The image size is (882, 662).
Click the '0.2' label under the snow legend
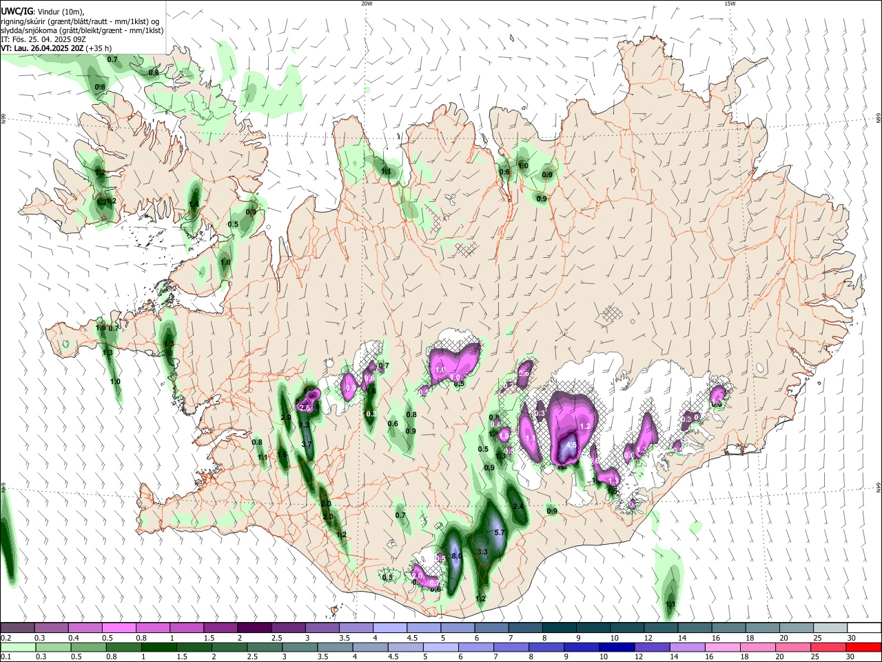[6, 638]
